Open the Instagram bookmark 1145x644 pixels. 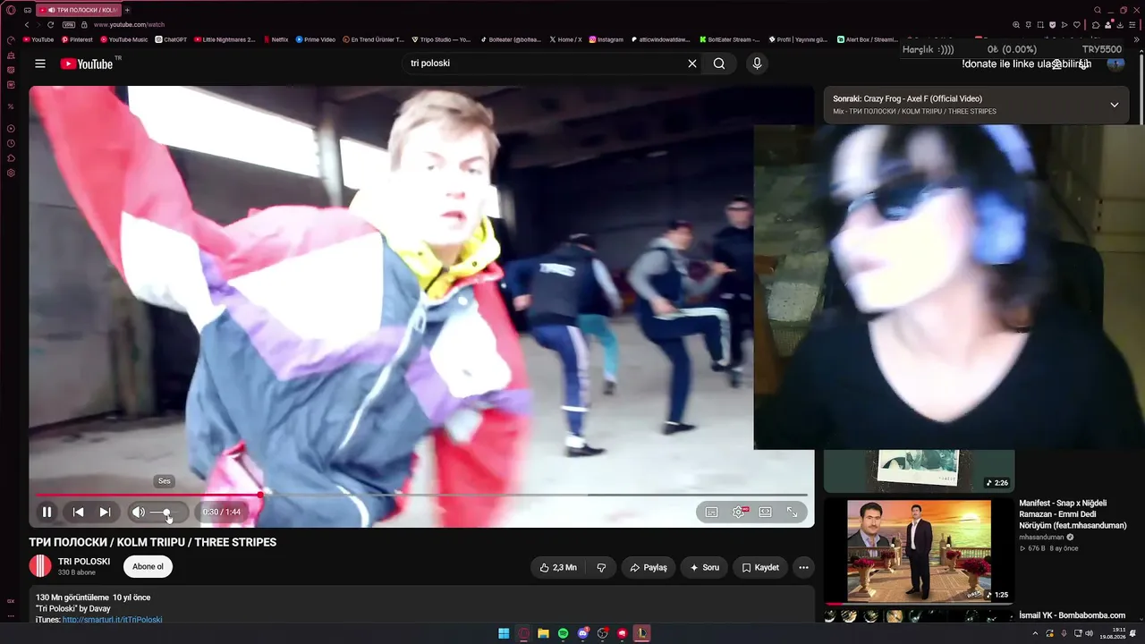[x=606, y=39]
